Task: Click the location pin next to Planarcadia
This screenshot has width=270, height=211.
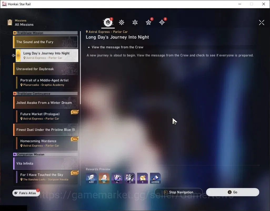Action: pyautogui.click(x=22, y=85)
